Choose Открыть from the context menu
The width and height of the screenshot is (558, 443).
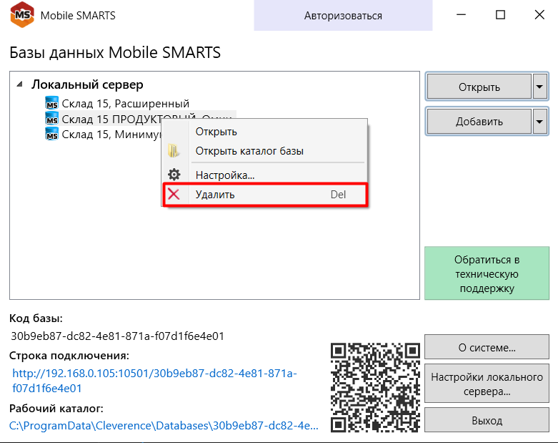pos(216,132)
